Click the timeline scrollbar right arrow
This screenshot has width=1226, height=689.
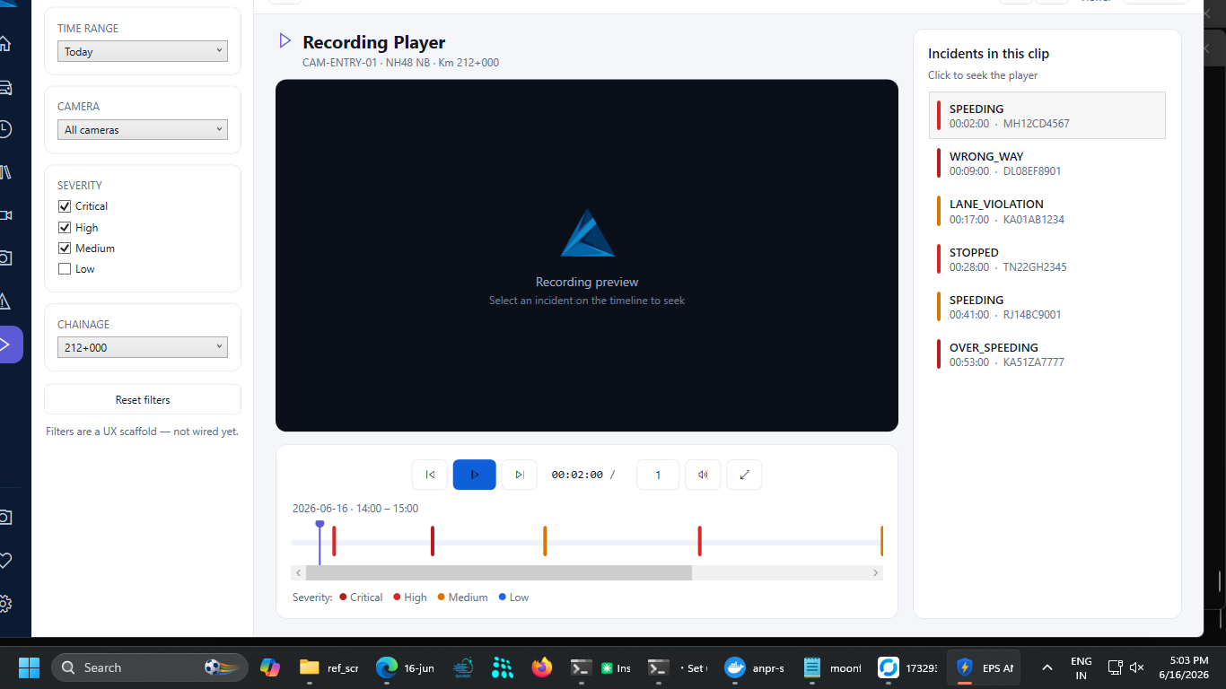tap(876, 572)
